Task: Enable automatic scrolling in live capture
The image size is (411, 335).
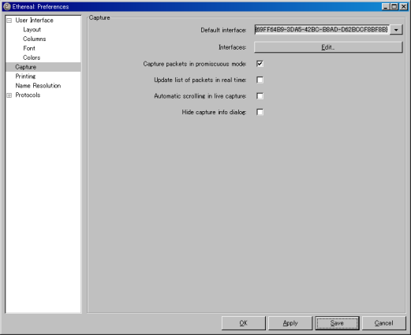Action: (x=260, y=96)
